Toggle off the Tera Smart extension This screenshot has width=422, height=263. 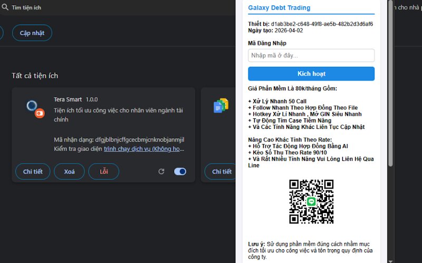pos(180,171)
